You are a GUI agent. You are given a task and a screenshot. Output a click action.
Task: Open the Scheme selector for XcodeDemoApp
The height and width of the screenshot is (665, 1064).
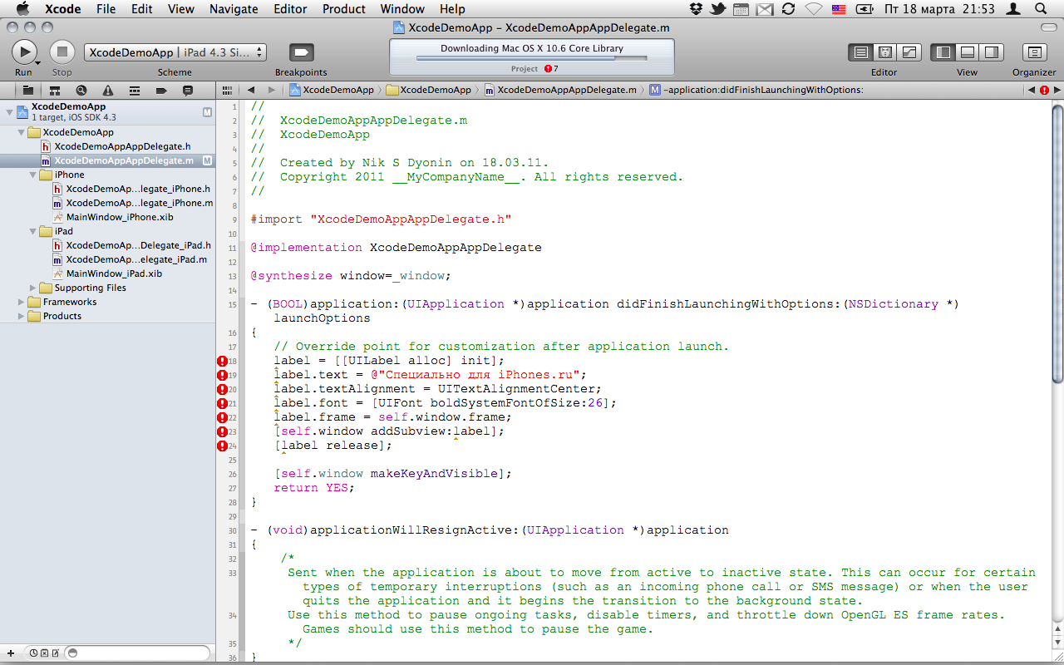point(175,52)
